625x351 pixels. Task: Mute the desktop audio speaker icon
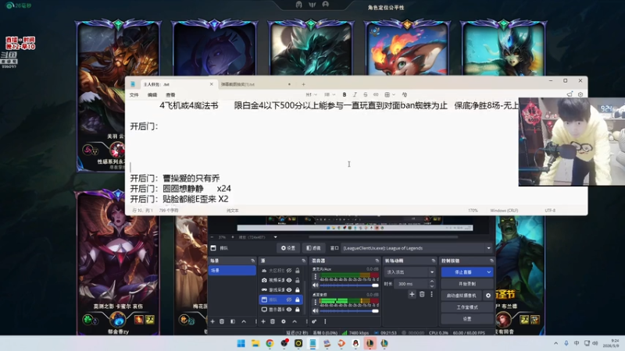click(316, 310)
